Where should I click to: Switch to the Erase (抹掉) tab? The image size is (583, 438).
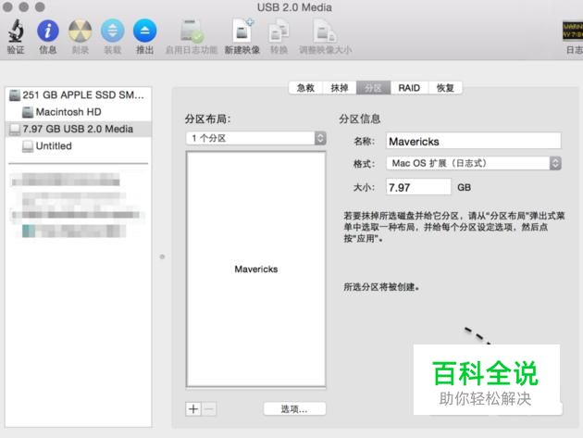point(340,88)
